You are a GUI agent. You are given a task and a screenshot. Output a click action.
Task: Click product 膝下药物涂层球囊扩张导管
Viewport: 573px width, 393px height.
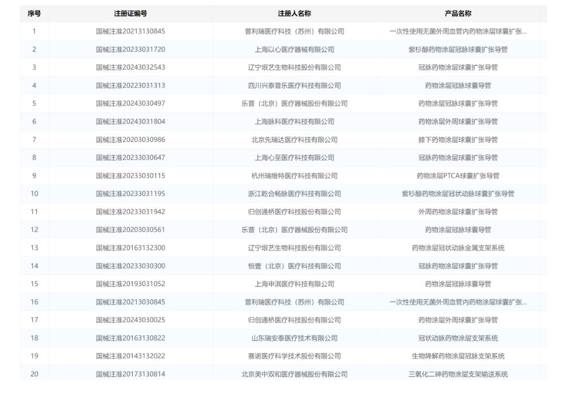(458, 140)
